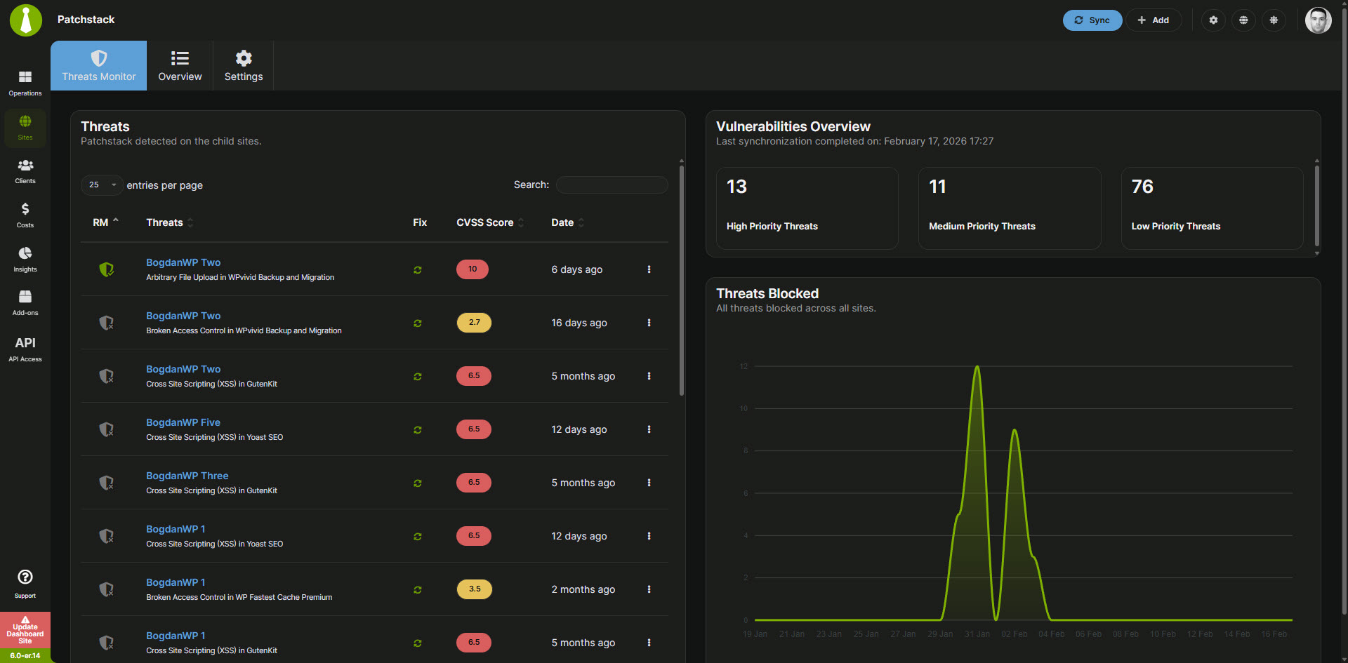The image size is (1348, 663).
Task: Open the user avatar menu
Action: [x=1318, y=20]
